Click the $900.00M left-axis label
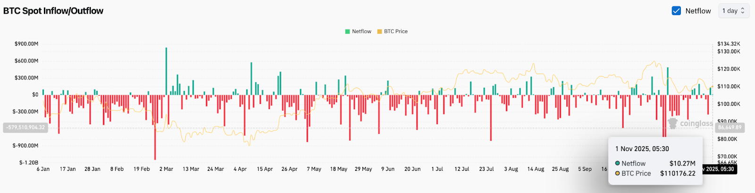The width and height of the screenshot is (755, 193). coord(26,44)
